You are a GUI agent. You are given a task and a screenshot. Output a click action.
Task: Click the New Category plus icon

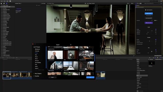(x=34, y=74)
